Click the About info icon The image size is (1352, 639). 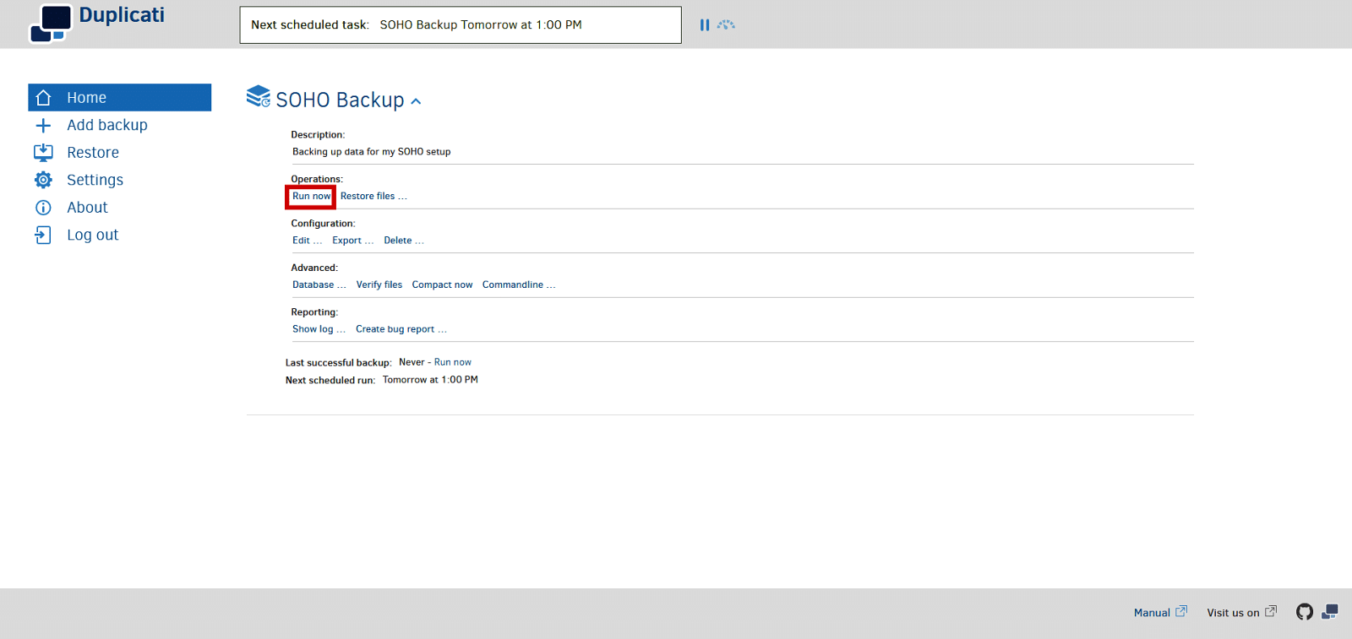click(43, 208)
